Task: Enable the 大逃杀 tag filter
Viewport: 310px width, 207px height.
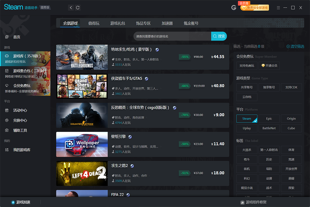Action: [x=246, y=150]
